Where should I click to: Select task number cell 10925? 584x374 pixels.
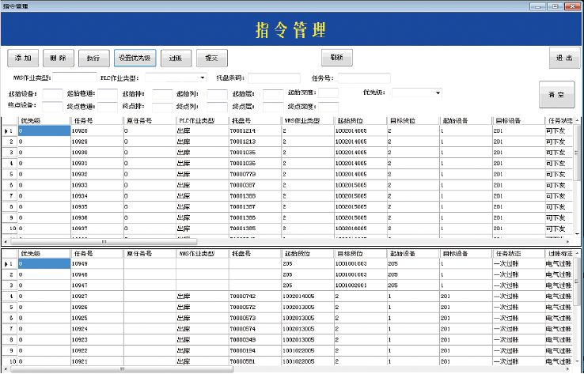point(97,318)
